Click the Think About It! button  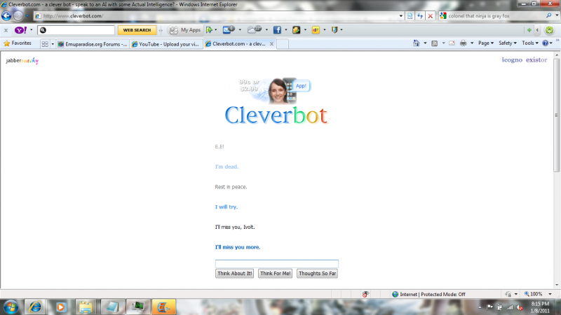pyautogui.click(x=234, y=274)
